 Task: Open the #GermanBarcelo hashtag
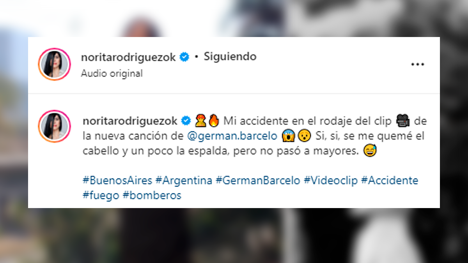coord(258,181)
